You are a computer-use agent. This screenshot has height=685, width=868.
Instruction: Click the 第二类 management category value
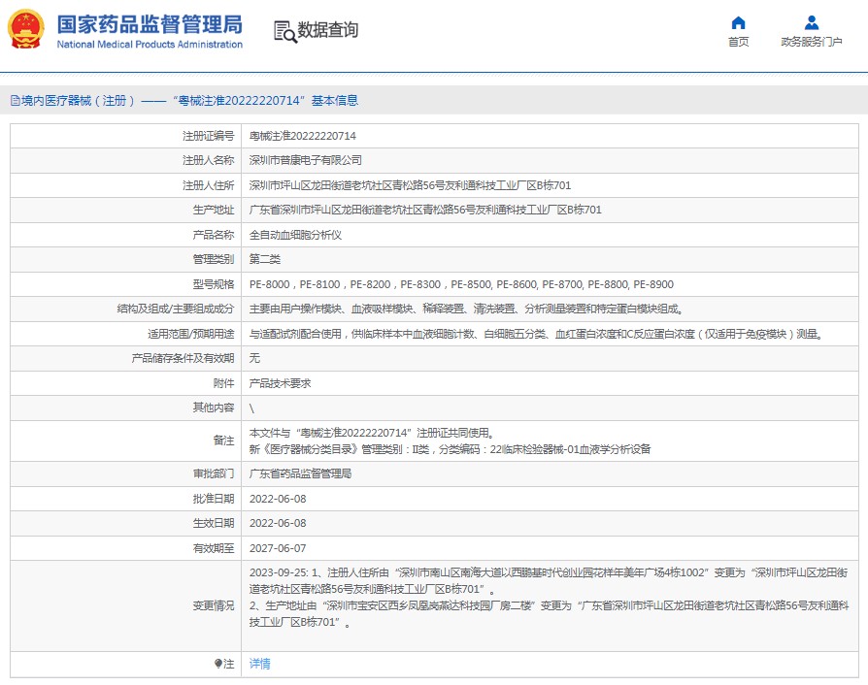(x=265, y=259)
